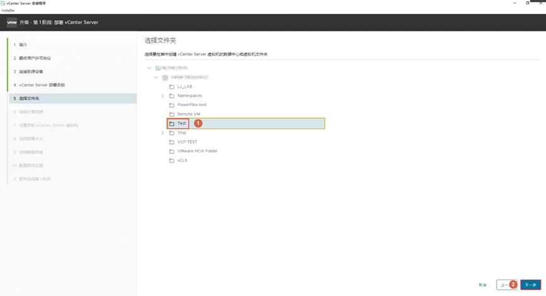This screenshot has height=296, width=546.
Task: Click the vCenter Server installer title icon
Action: pos(3,3)
